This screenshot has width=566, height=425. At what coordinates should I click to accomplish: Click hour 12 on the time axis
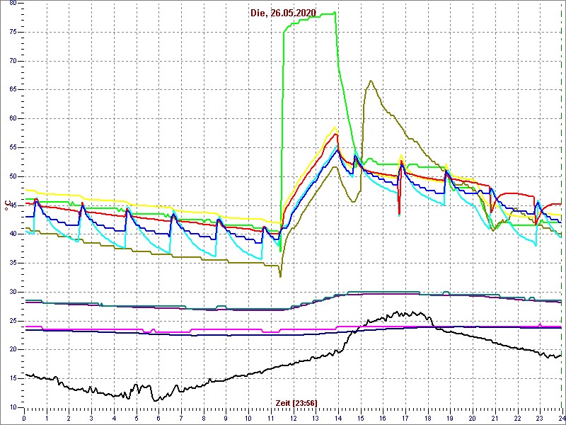click(293, 418)
